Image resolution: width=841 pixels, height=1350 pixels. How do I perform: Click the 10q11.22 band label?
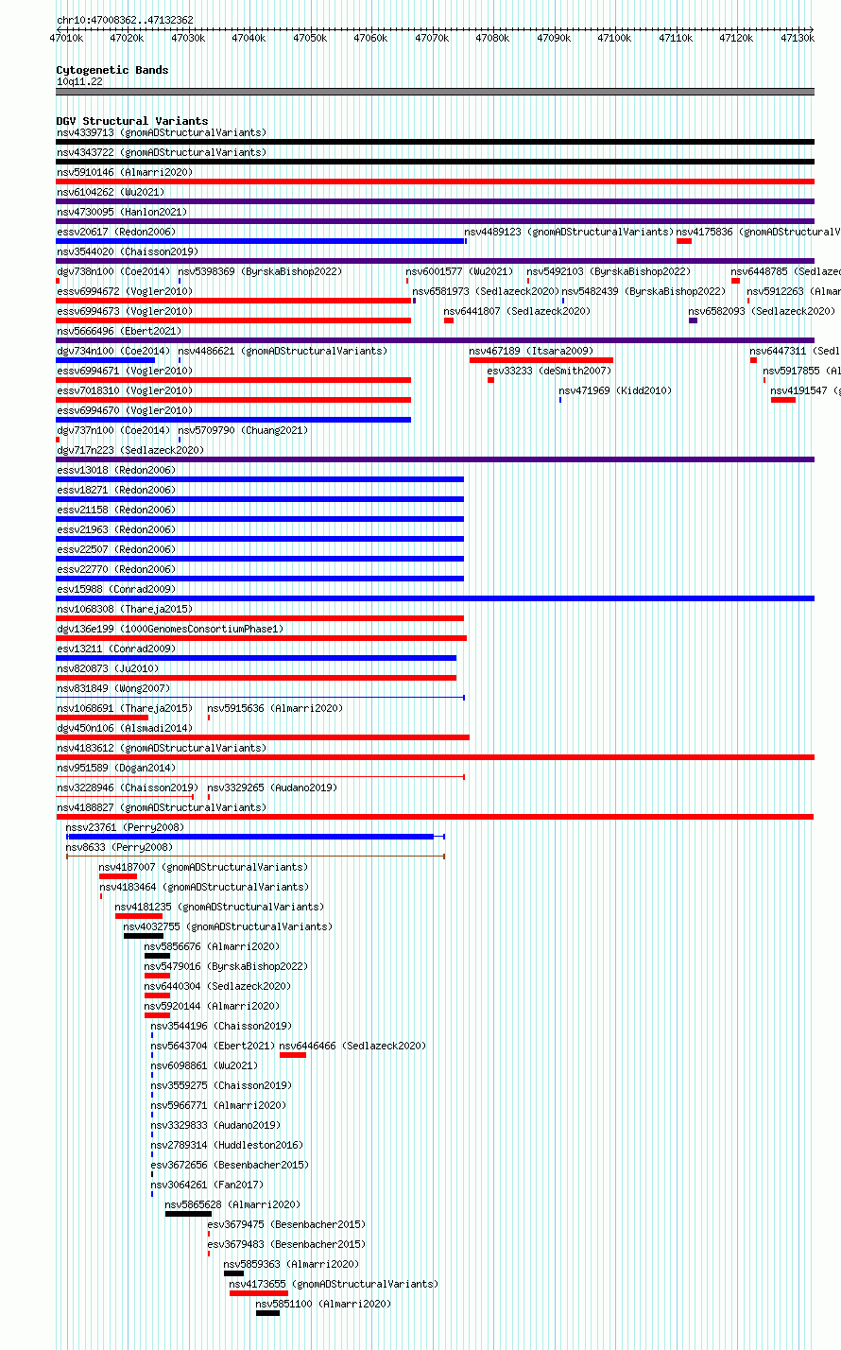(x=79, y=81)
